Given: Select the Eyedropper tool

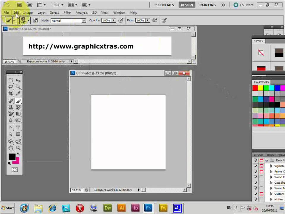Looking at the screenshot, I should [18, 93].
